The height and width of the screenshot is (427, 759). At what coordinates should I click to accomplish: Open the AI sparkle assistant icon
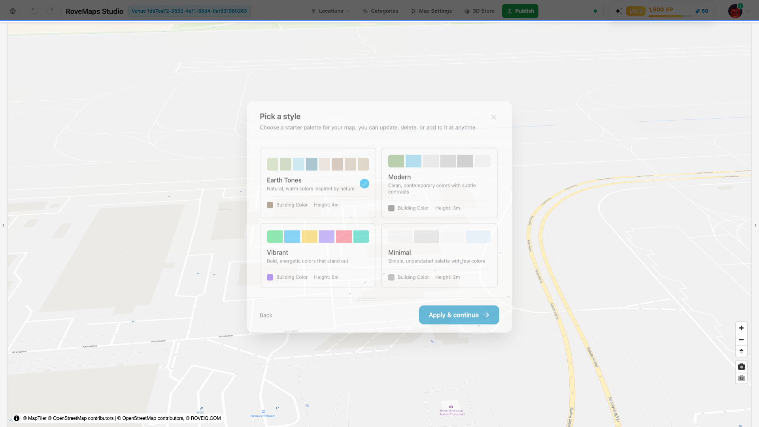pyautogui.click(x=619, y=11)
